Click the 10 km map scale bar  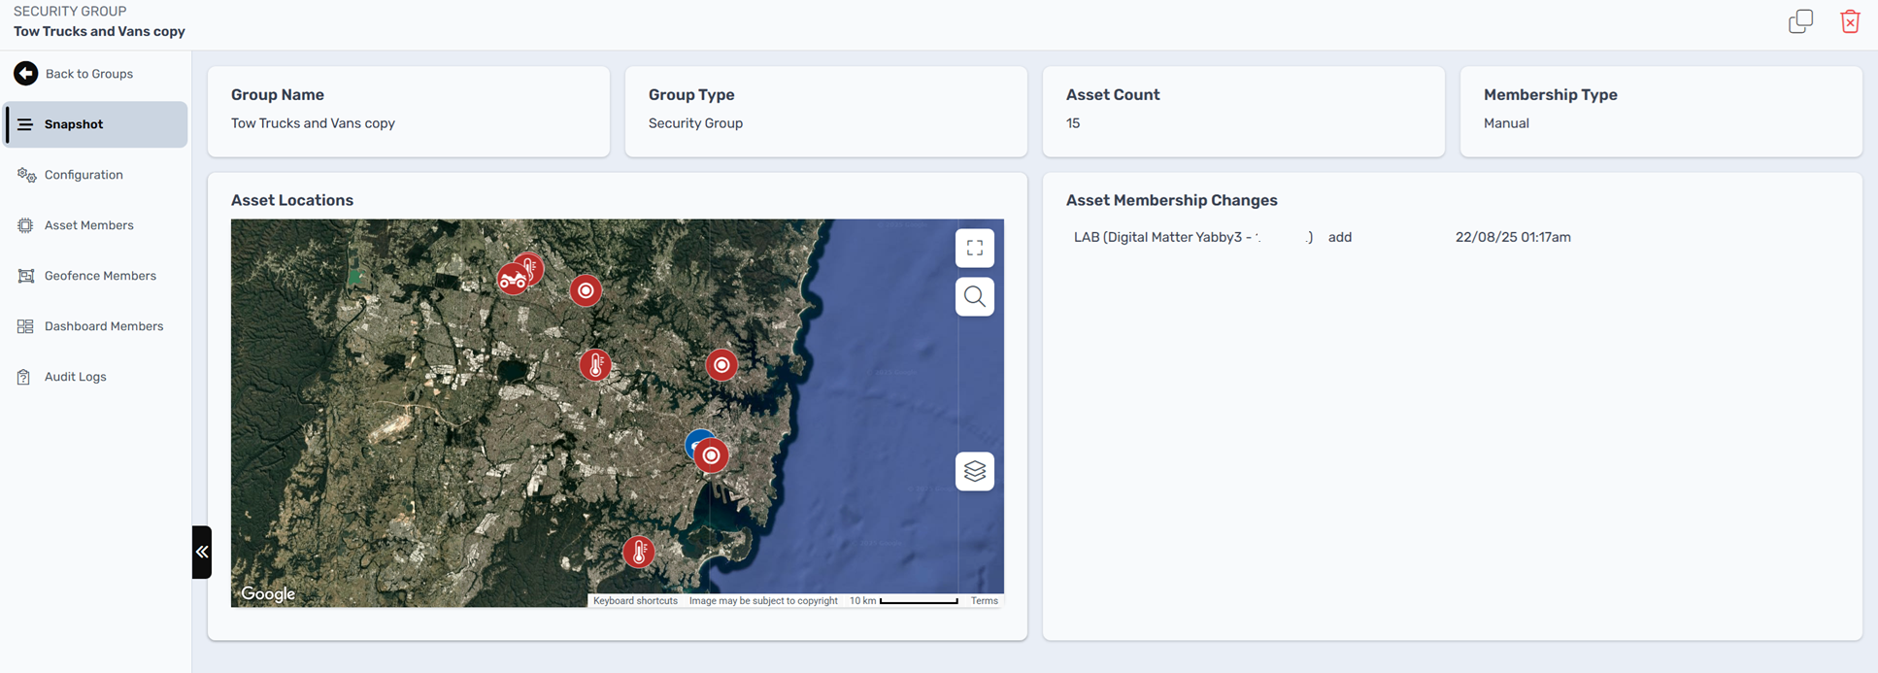[x=919, y=601]
